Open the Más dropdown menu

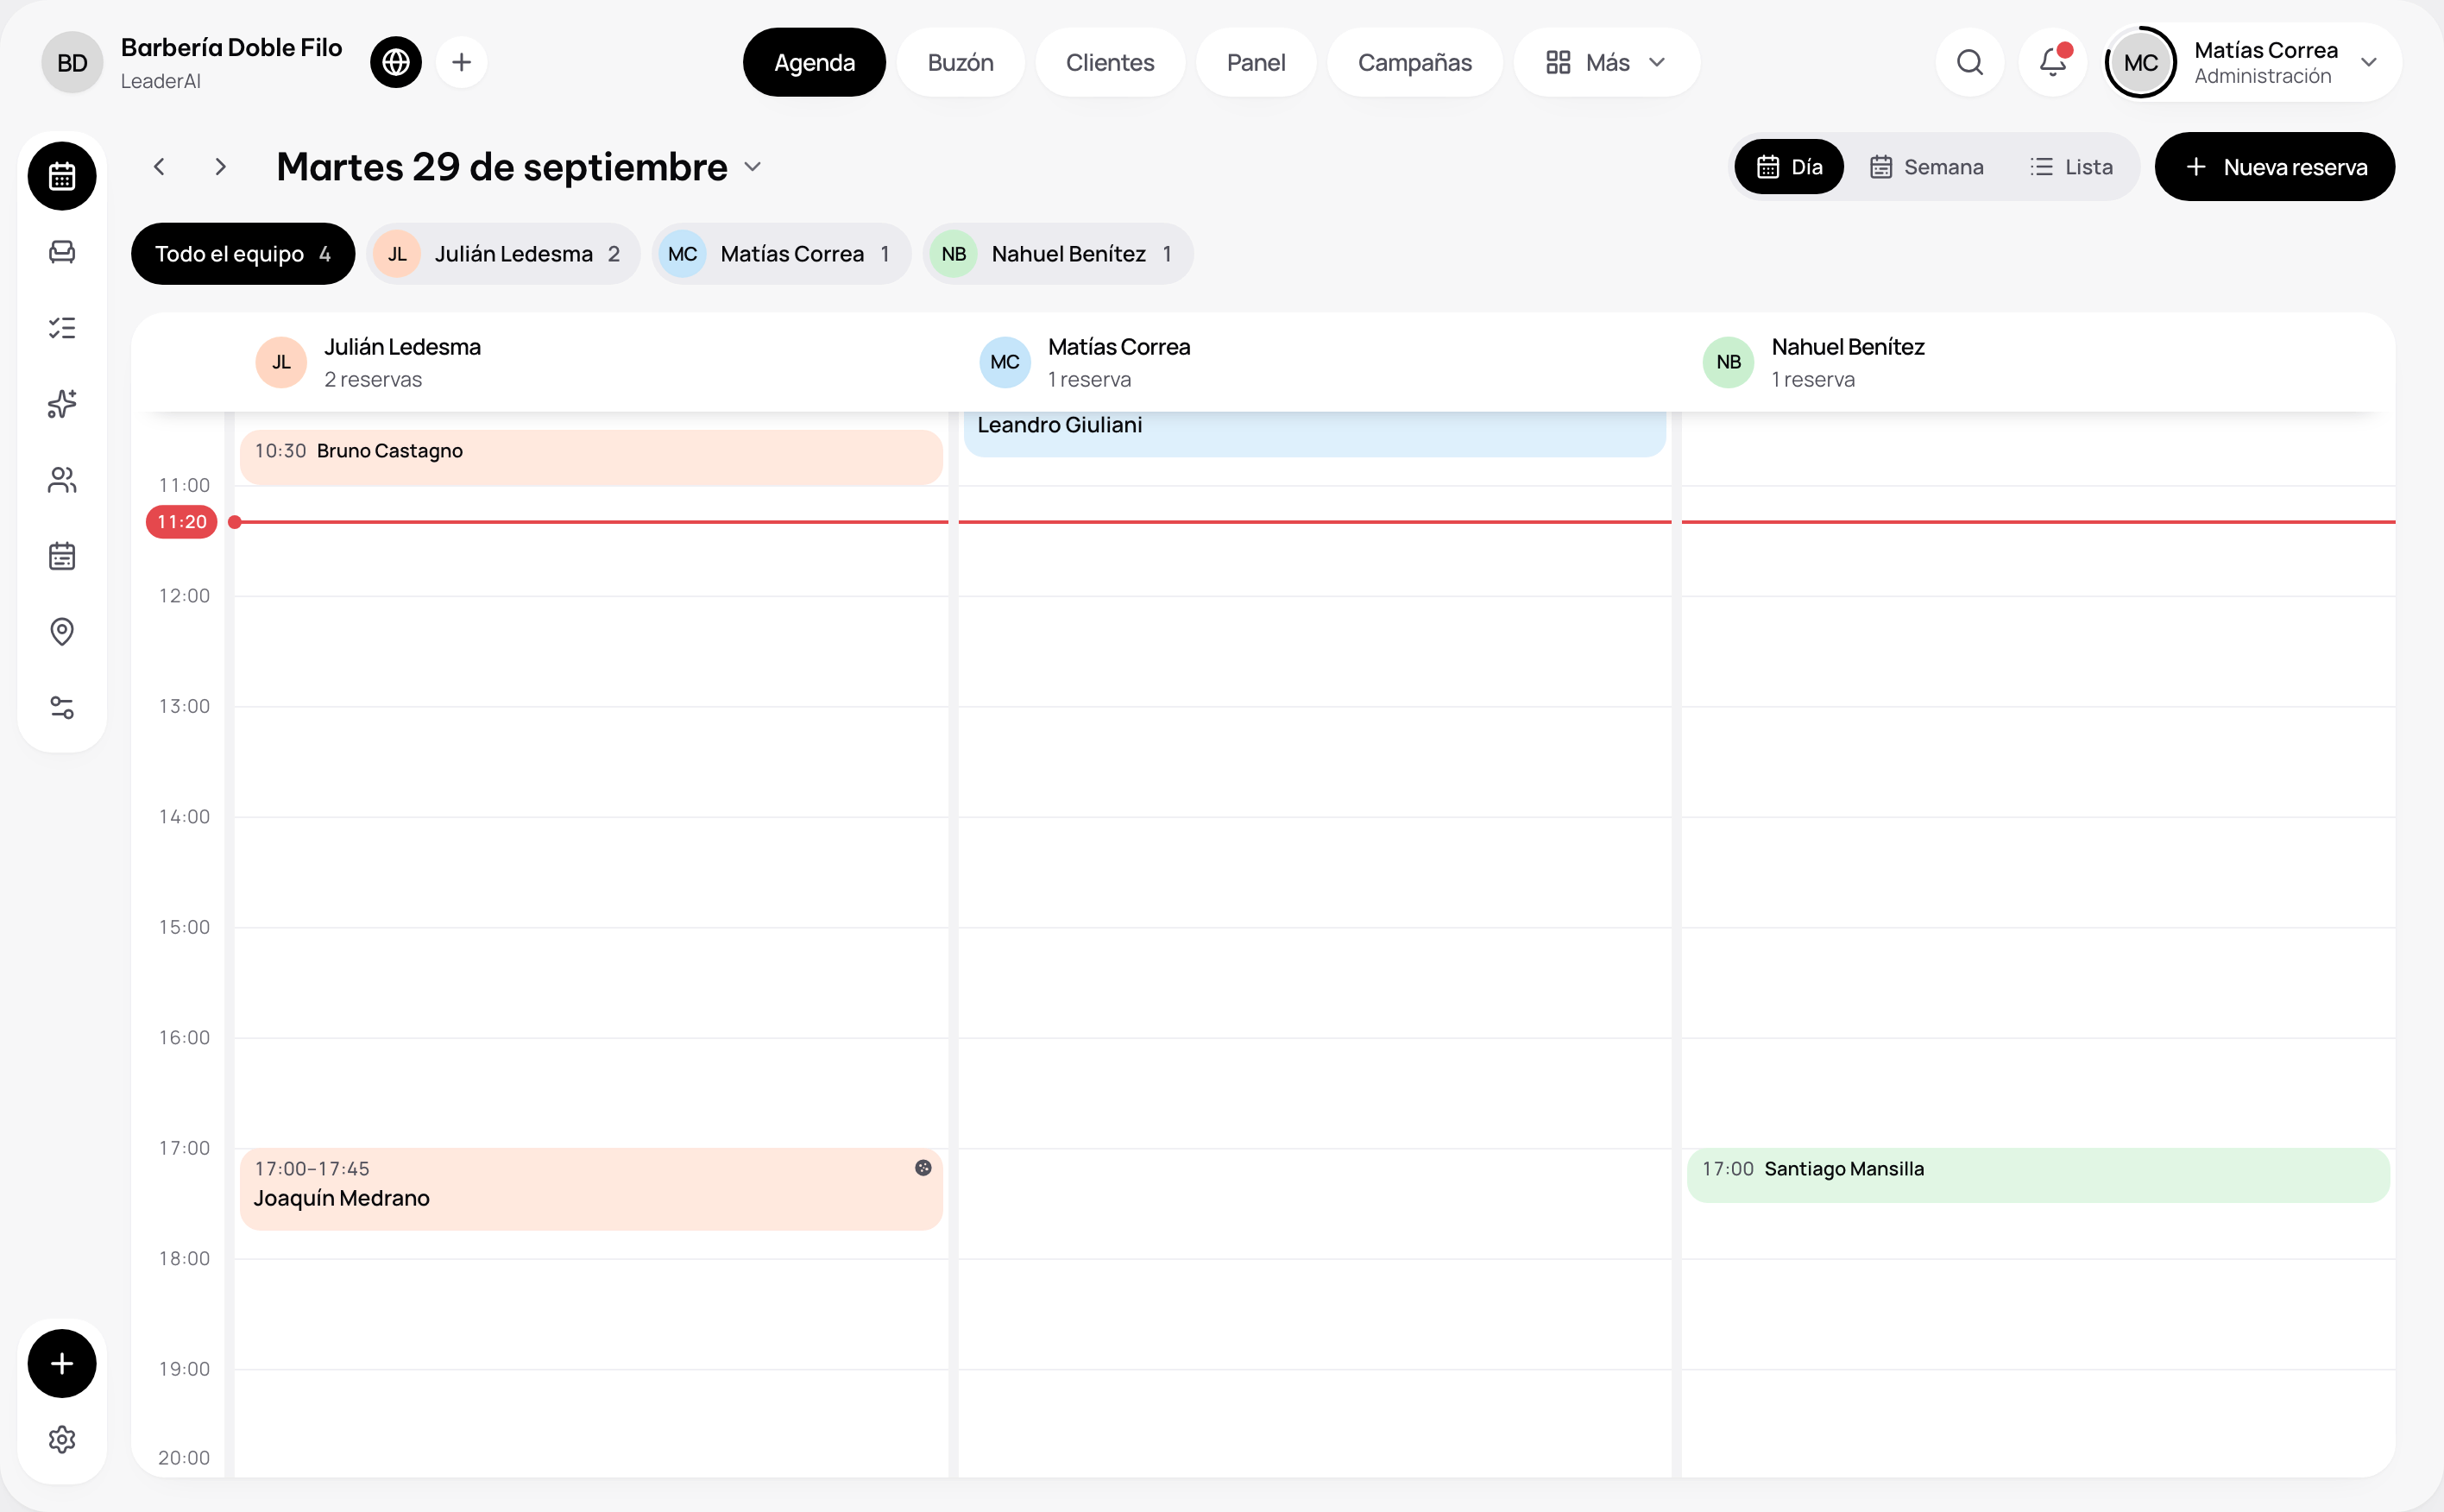pyautogui.click(x=1607, y=62)
